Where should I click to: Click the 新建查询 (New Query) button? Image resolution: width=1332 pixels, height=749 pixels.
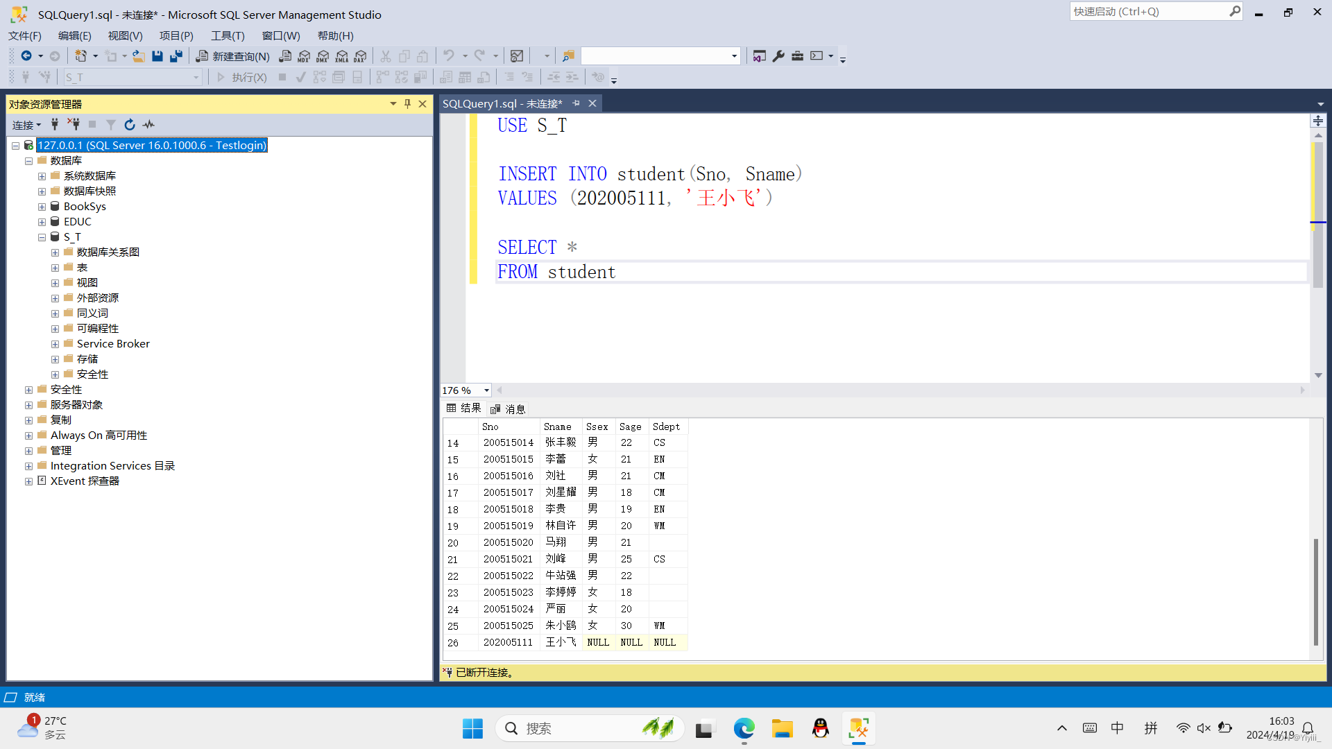(x=233, y=56)
